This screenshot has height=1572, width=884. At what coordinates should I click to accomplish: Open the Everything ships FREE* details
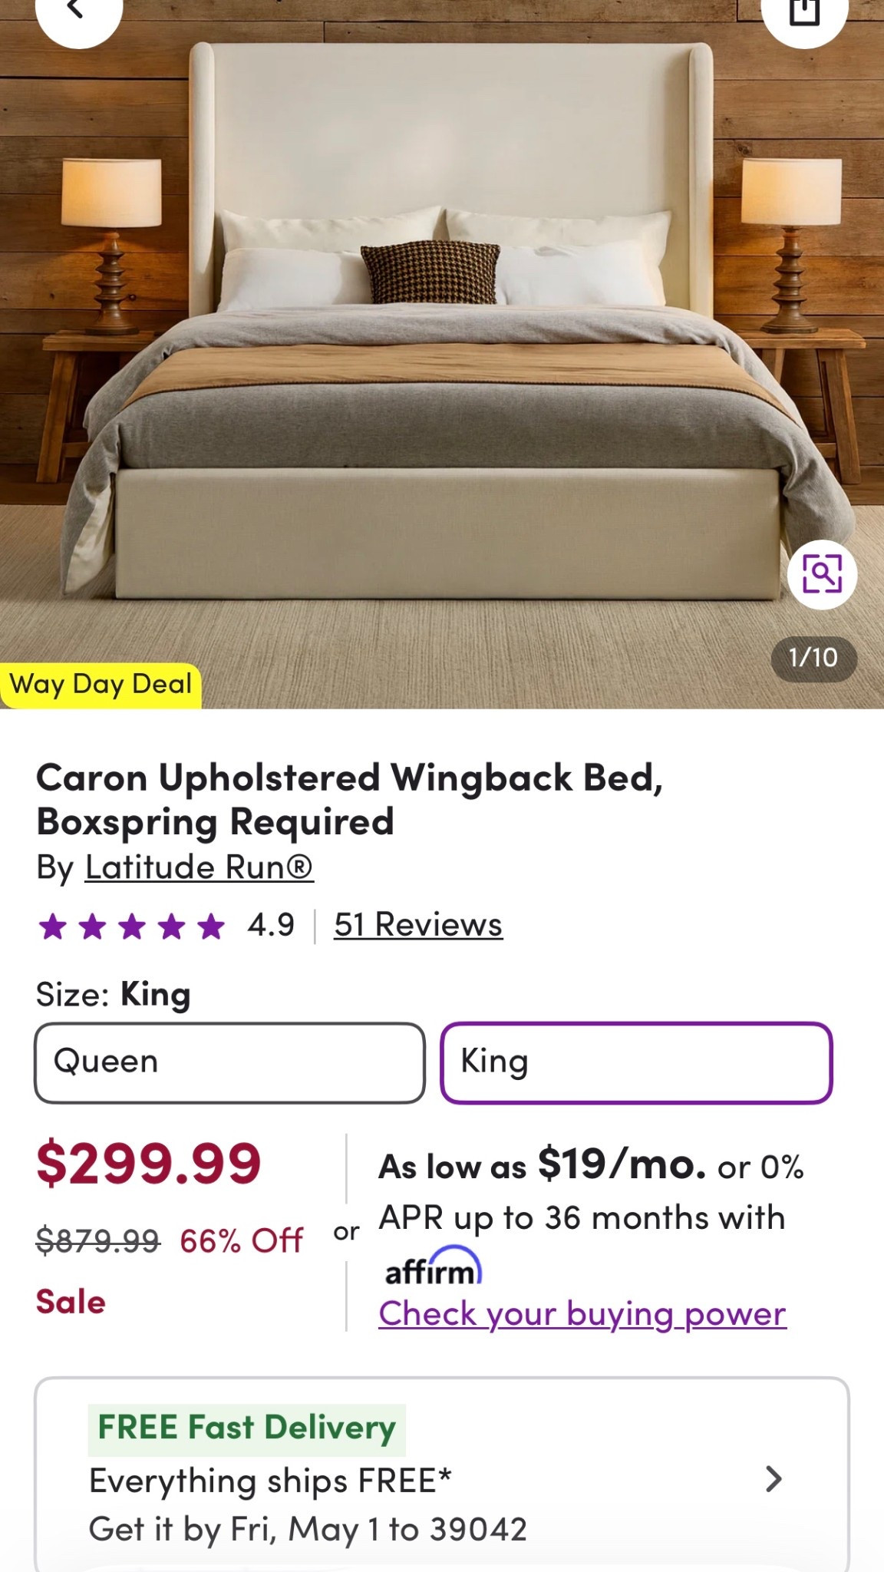point(271,1480)
